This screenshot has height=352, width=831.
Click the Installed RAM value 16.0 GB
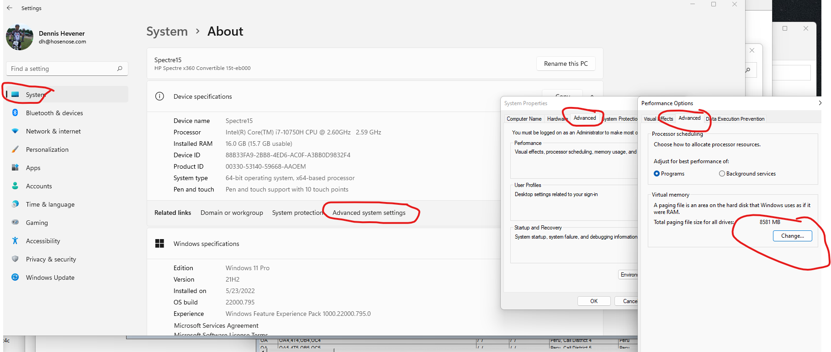[259, 144]
